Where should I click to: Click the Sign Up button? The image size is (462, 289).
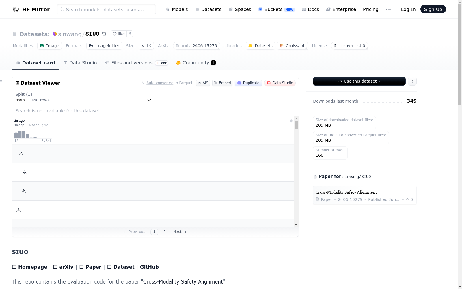(433, 9)
